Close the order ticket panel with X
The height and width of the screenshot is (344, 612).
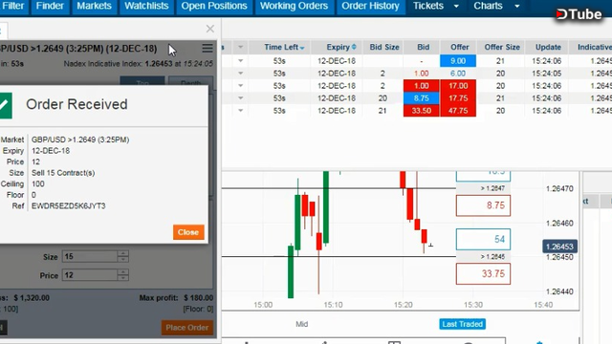click(x=210, y=29)
